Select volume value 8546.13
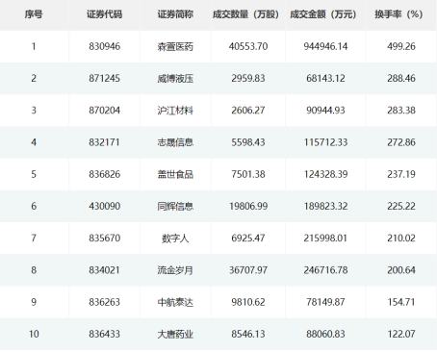 pyautogui.click(x=248, y=334)
